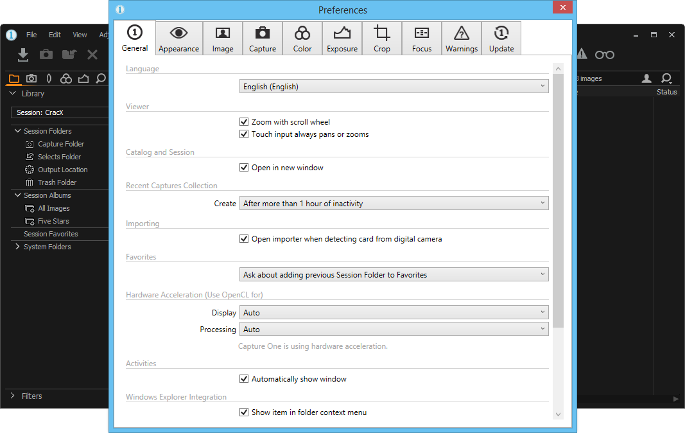
Task: Disable Open importer when detecting card
Action: click(244, 238)
